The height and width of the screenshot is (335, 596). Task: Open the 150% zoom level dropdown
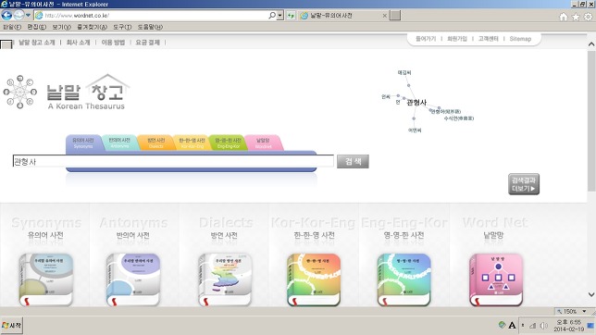(x=584, y=312)
